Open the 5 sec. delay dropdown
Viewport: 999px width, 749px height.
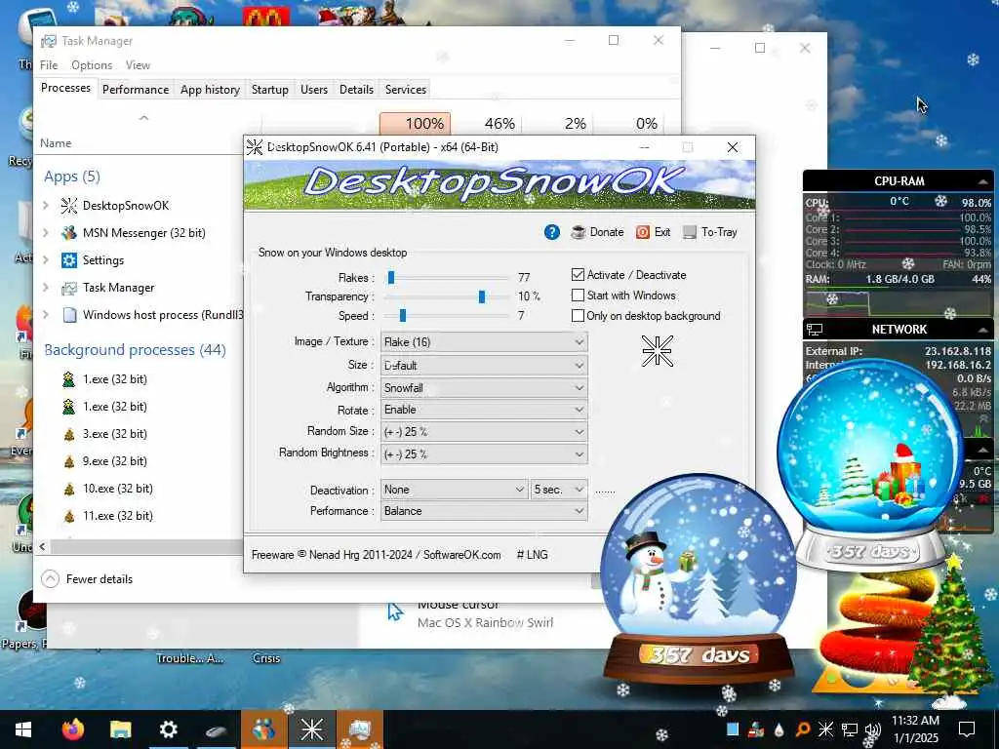click(559, 490)
